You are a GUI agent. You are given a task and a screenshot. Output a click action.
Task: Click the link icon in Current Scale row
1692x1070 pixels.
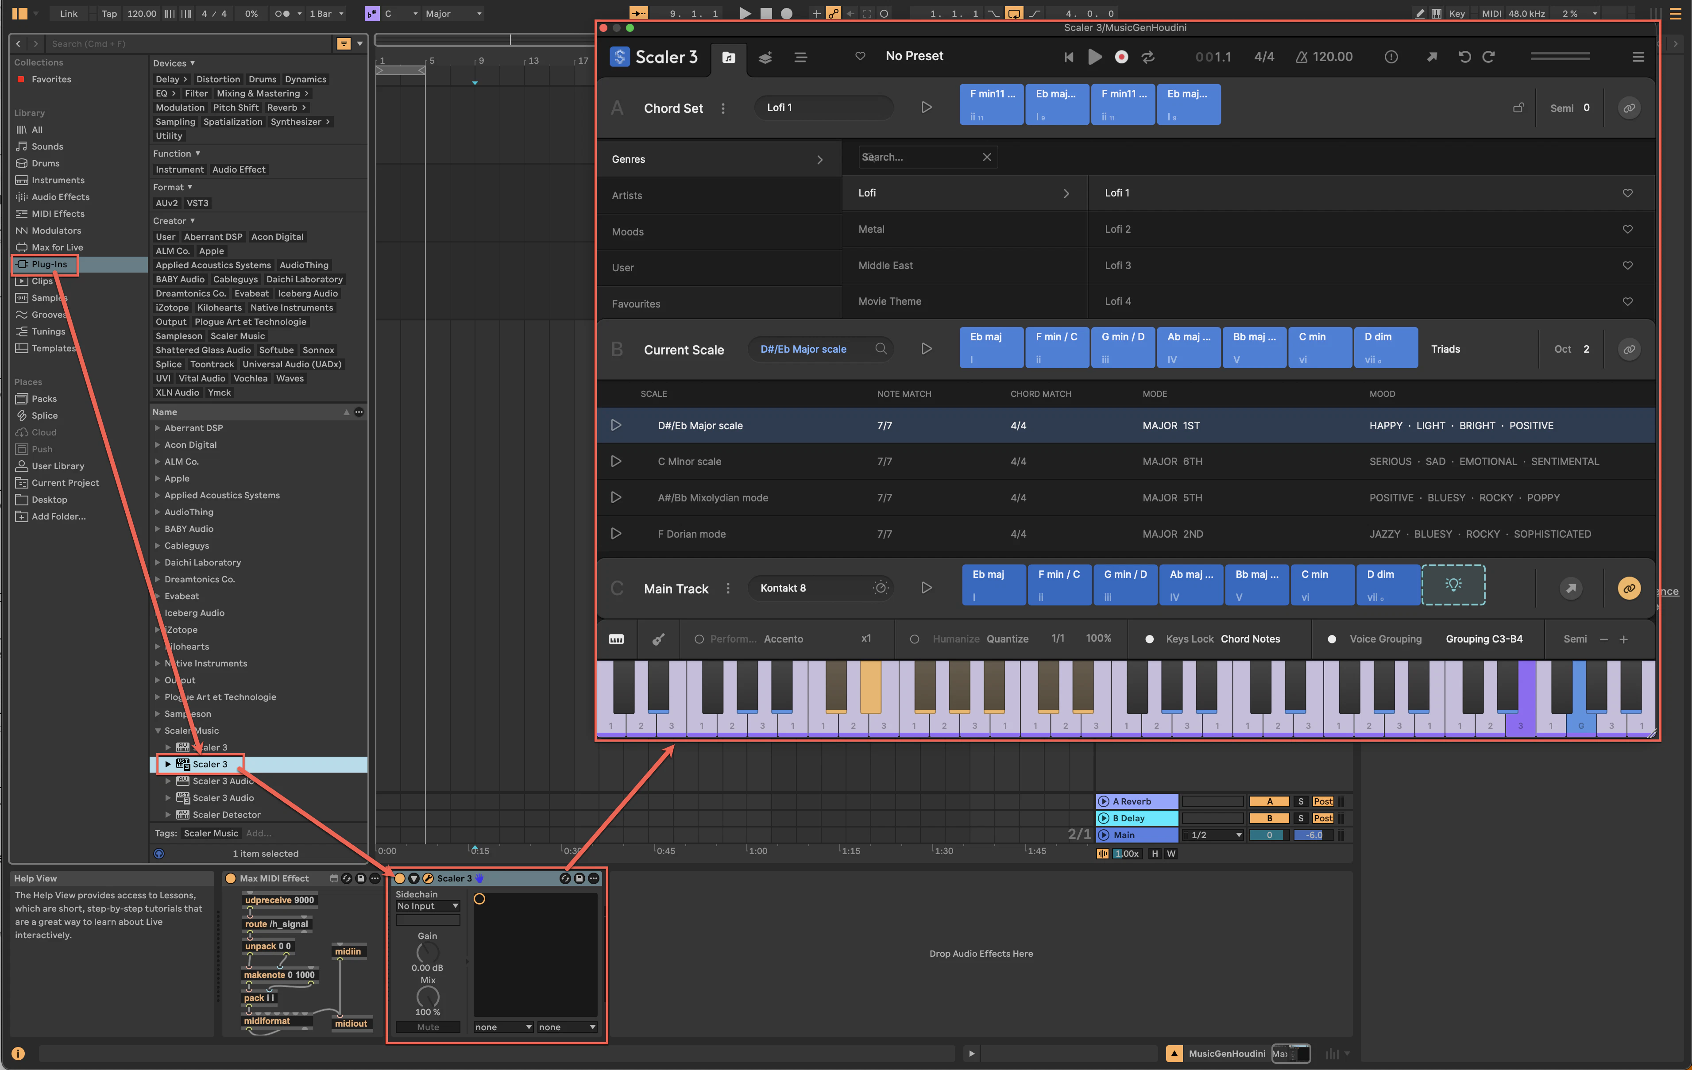[1629, 349]
